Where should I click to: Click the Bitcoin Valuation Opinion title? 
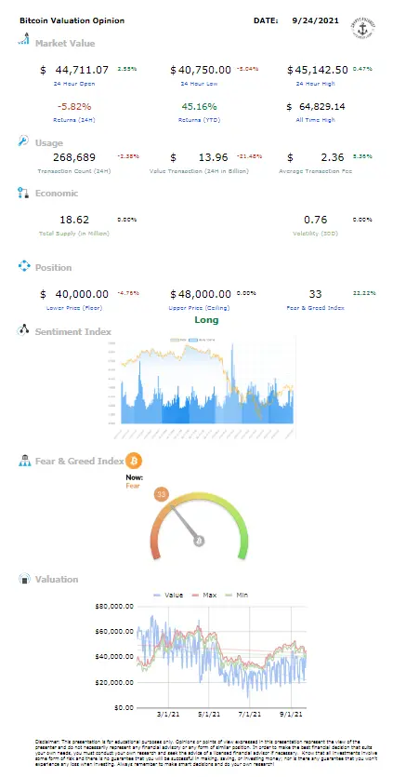72,20
